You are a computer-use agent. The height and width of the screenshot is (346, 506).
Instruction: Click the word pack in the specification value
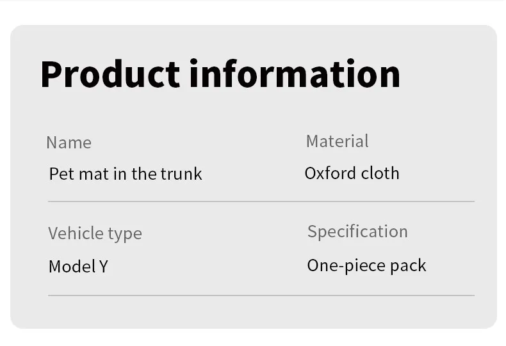(408, 267)
